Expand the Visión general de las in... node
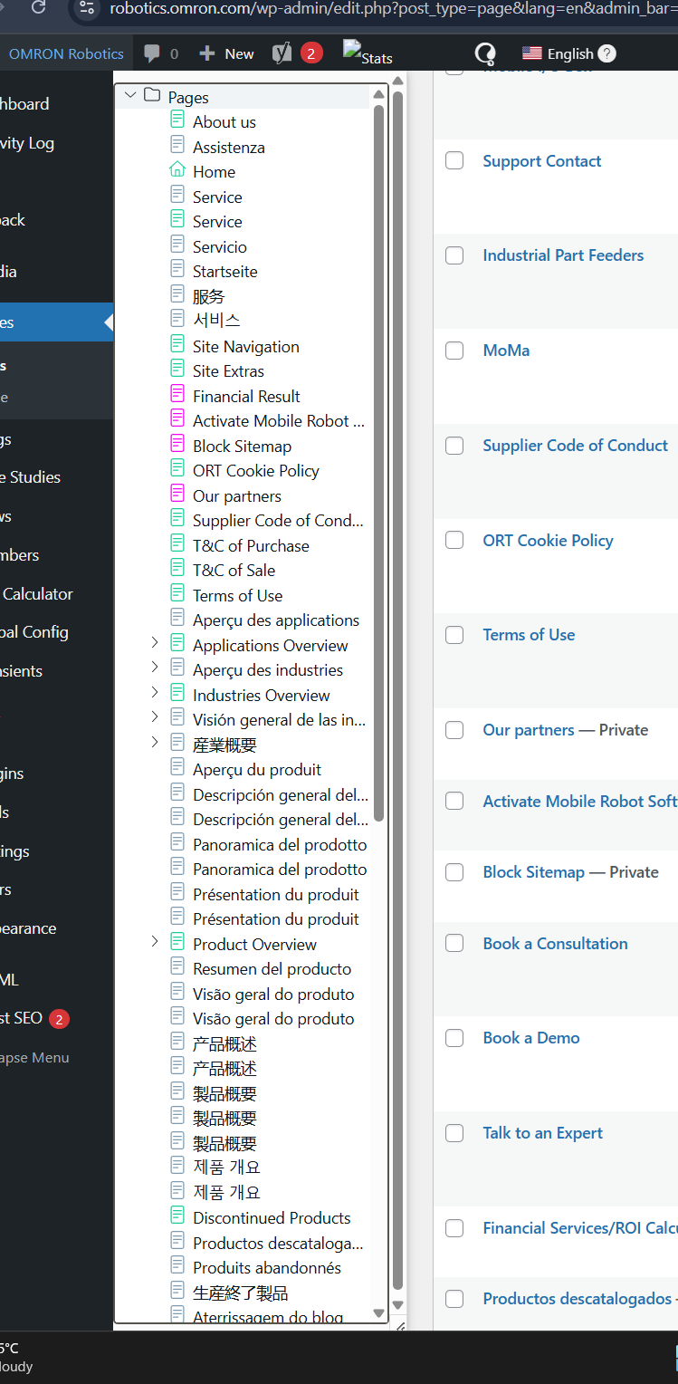This screenshot has height=1384, width=678. (155, 716)
